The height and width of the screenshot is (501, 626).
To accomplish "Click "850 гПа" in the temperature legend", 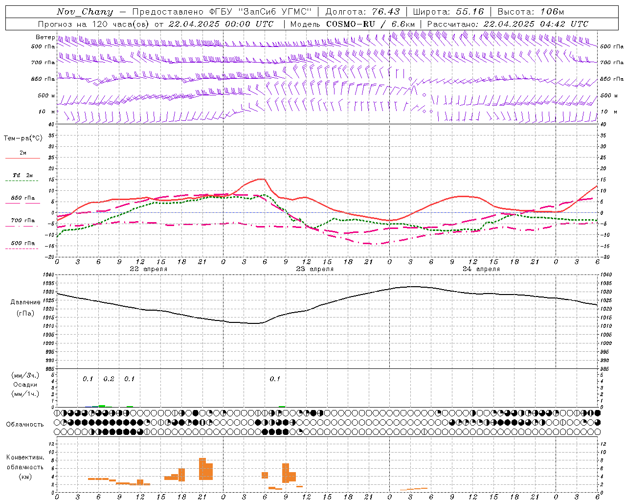I will 23,198.
